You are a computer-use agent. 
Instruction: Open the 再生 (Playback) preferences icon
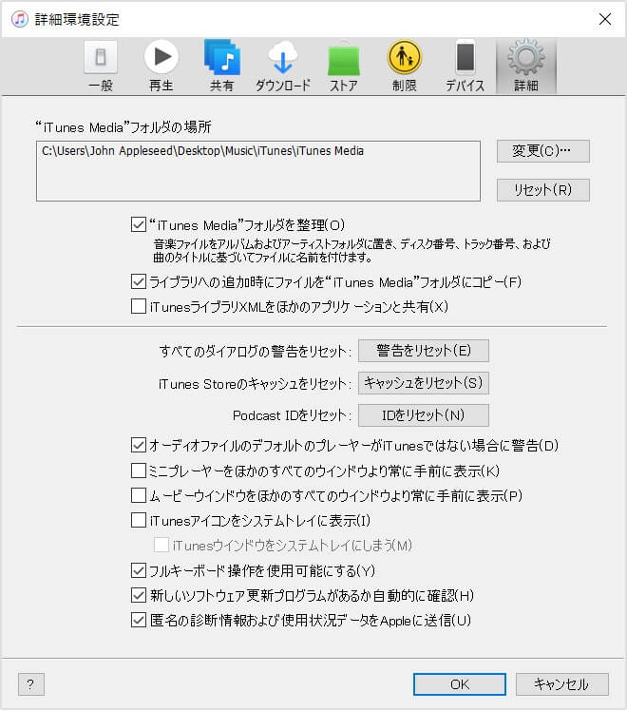[161, 67]
